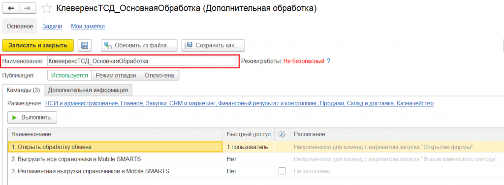Set publication to Режим отладки

116,75
